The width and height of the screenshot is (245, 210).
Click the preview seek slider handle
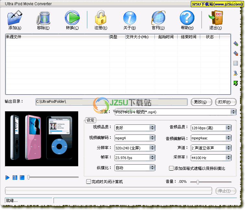point(29,177)
